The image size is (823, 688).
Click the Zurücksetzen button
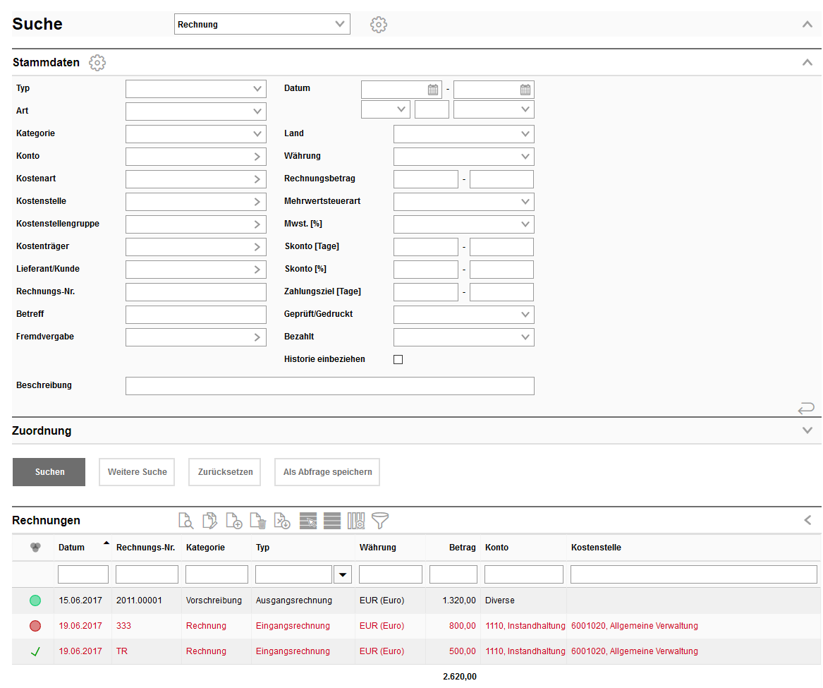click(221, 472)
